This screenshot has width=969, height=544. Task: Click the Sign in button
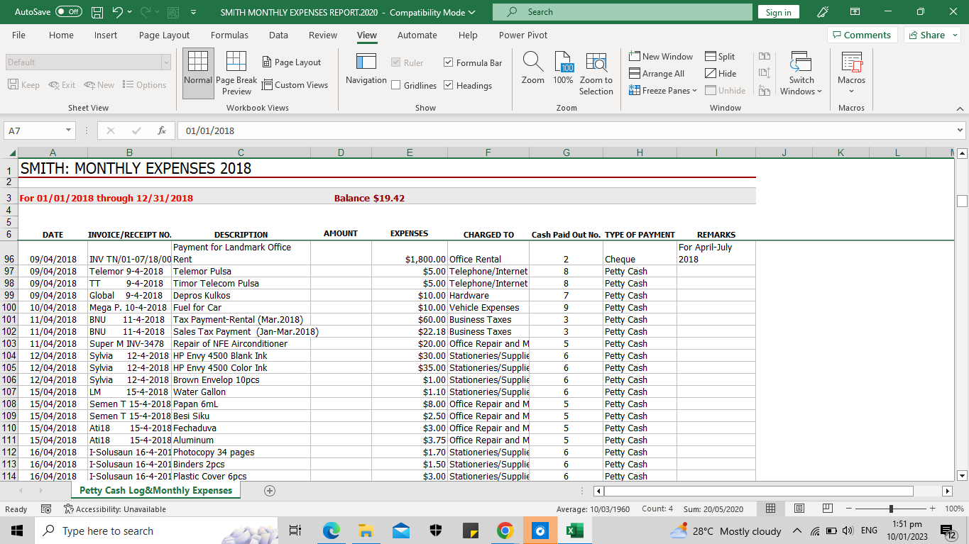779,12
